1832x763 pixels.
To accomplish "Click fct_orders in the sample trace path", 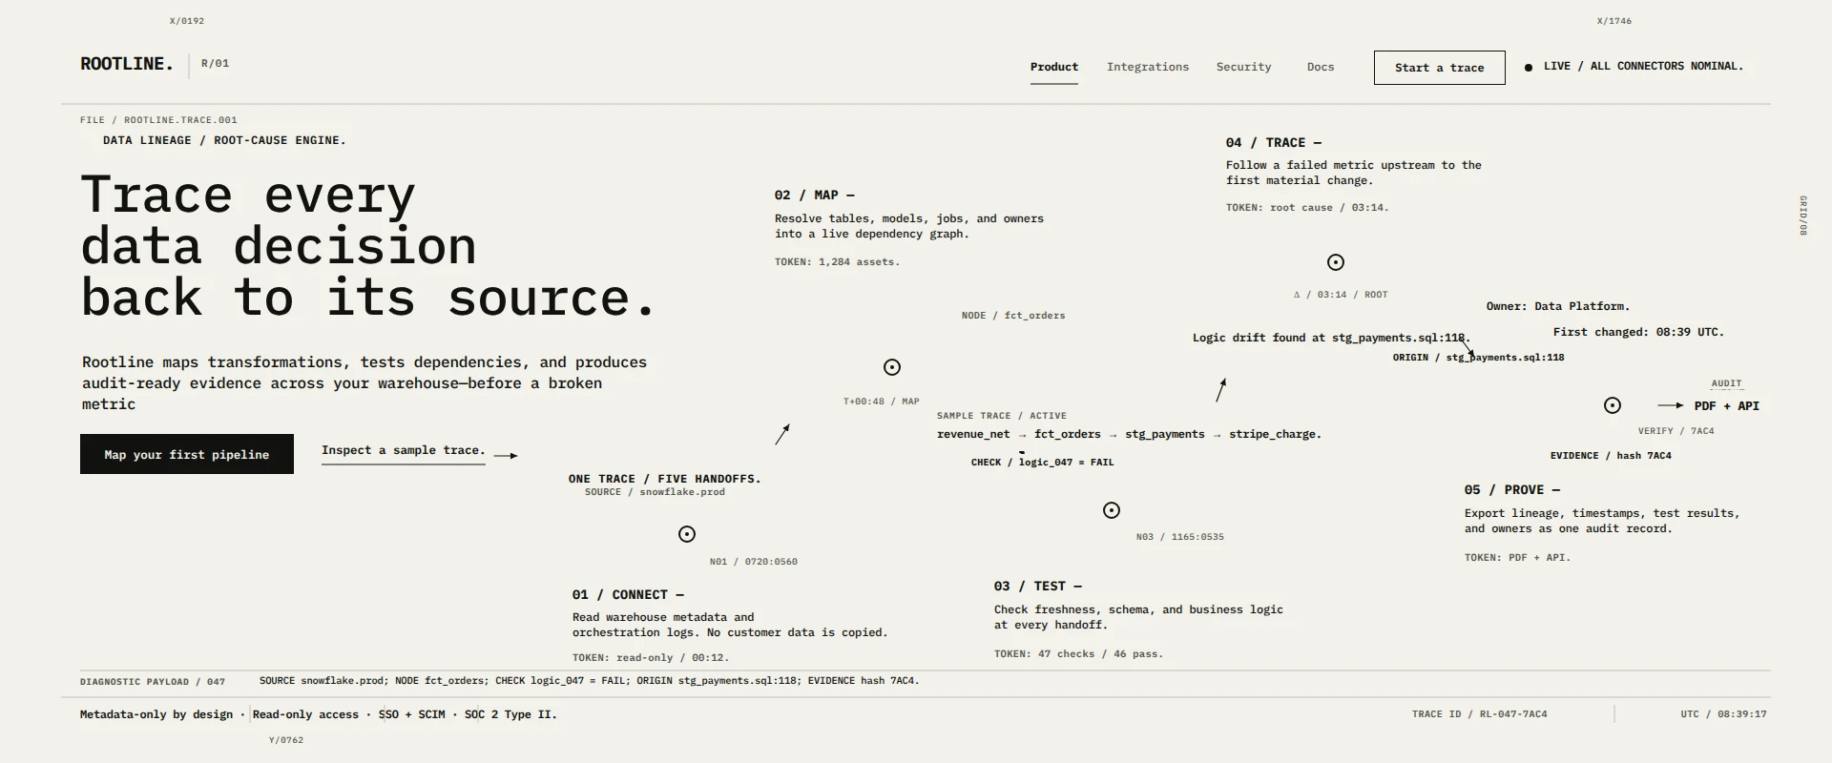I will pos(1068,434).
